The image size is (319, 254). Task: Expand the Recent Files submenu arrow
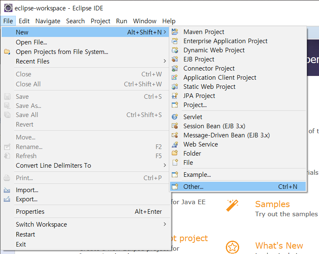[165, 61]
